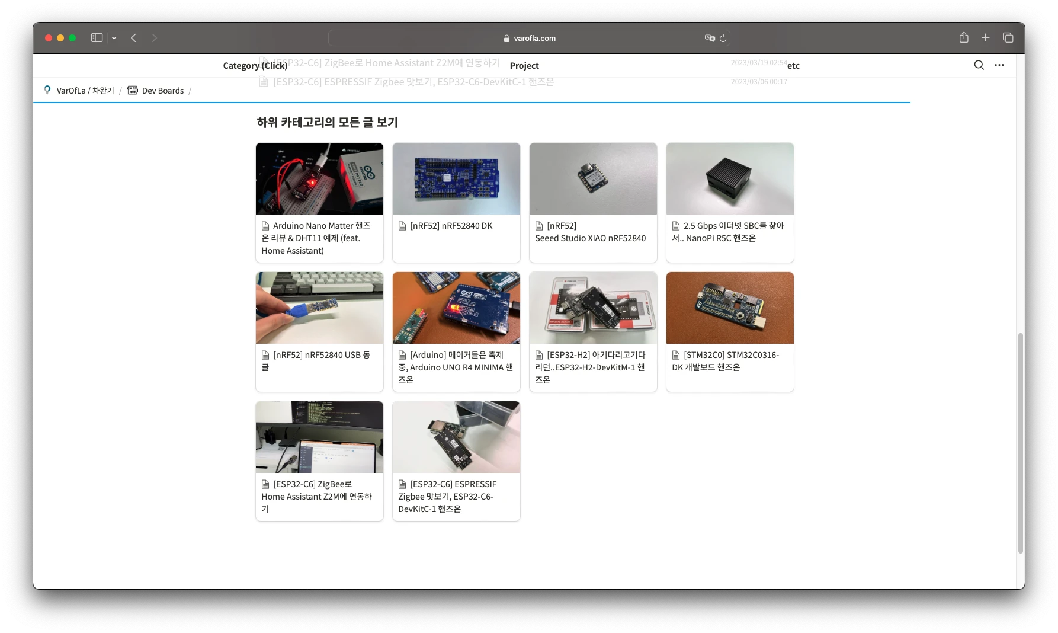Click the site search magnifier icon
This screenshot has width=1058, height=633.
click(x=979, y=65)
